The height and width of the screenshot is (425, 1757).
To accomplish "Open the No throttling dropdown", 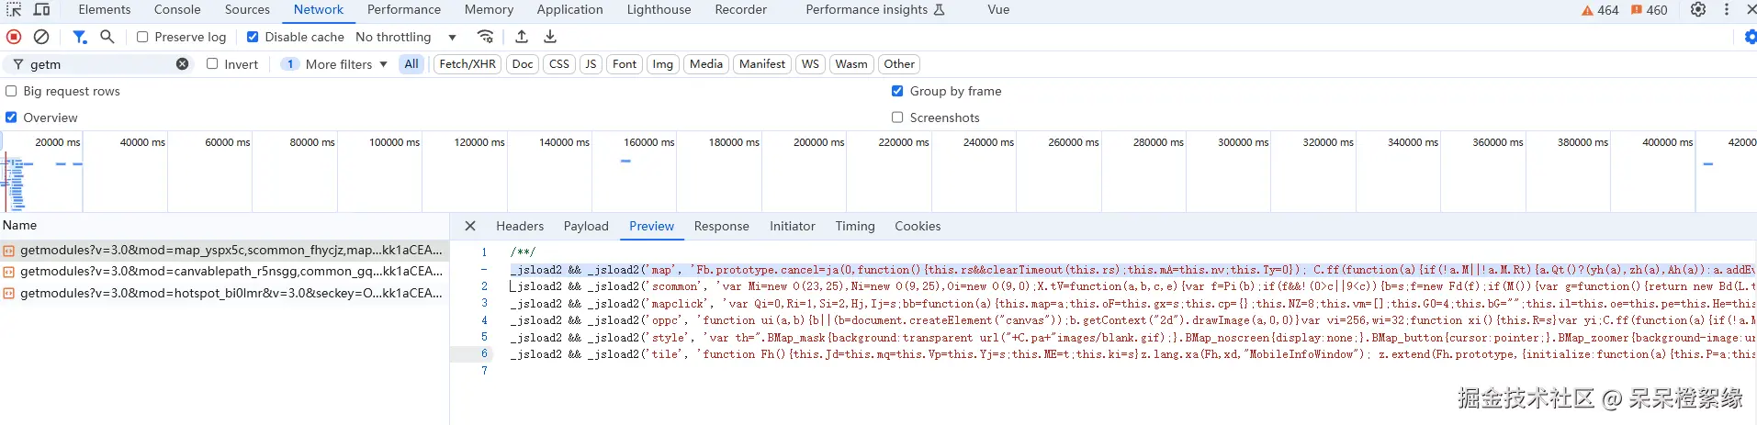I will pyautogui.click(x=405, y=37).
